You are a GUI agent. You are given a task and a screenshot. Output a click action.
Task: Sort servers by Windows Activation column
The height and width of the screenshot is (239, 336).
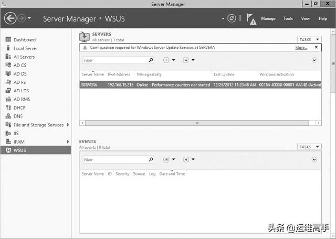277,74
